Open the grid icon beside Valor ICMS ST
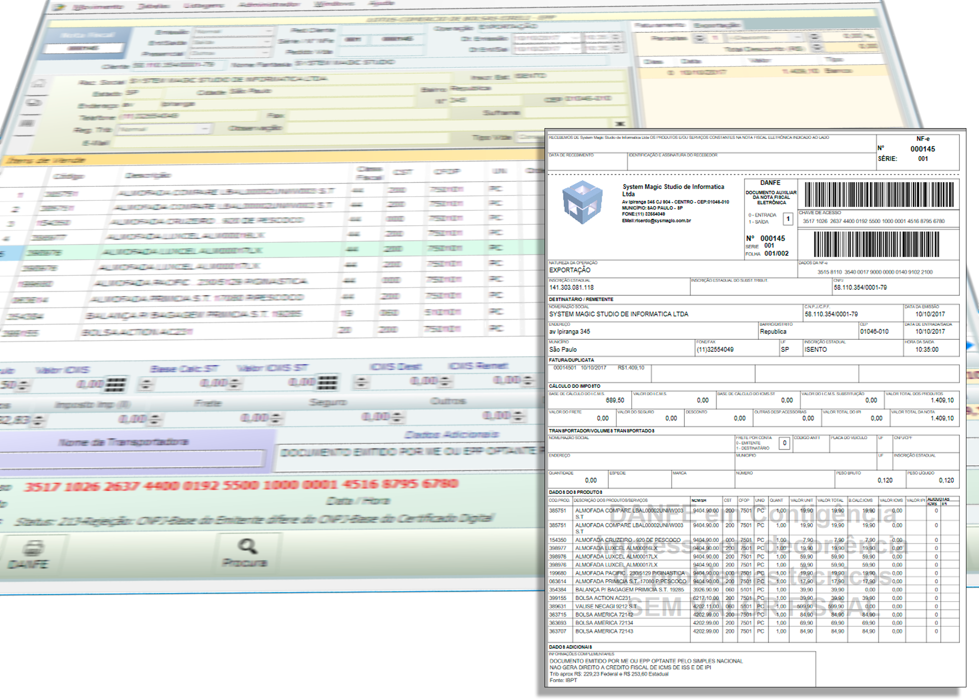Viewport: 979px width, 699px height. [x=328, y=383]
